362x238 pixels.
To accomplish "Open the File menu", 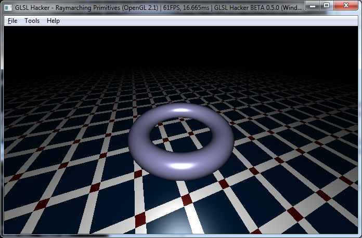I will (12, 21).
